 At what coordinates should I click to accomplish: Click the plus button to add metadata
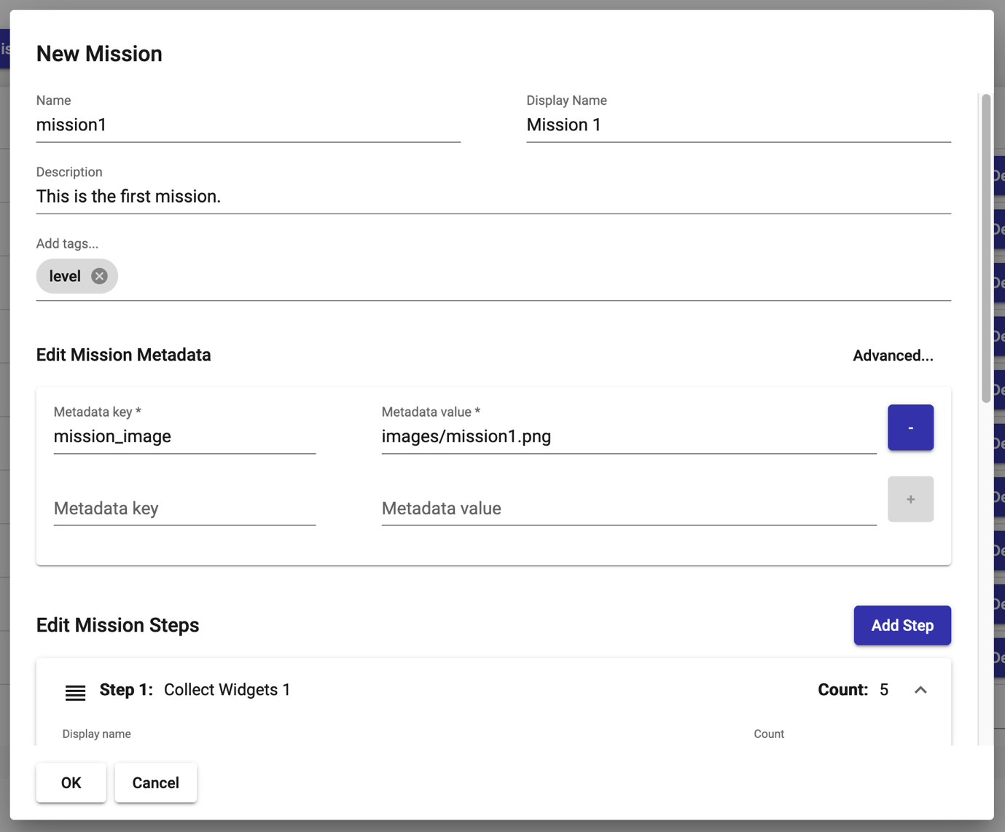910,499
